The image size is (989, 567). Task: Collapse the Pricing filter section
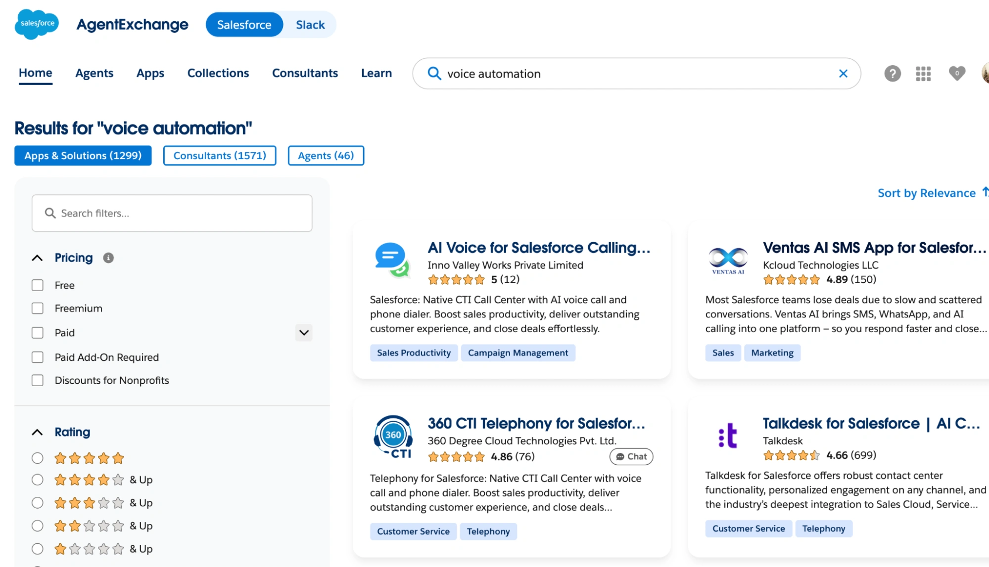tap(37, 258)
